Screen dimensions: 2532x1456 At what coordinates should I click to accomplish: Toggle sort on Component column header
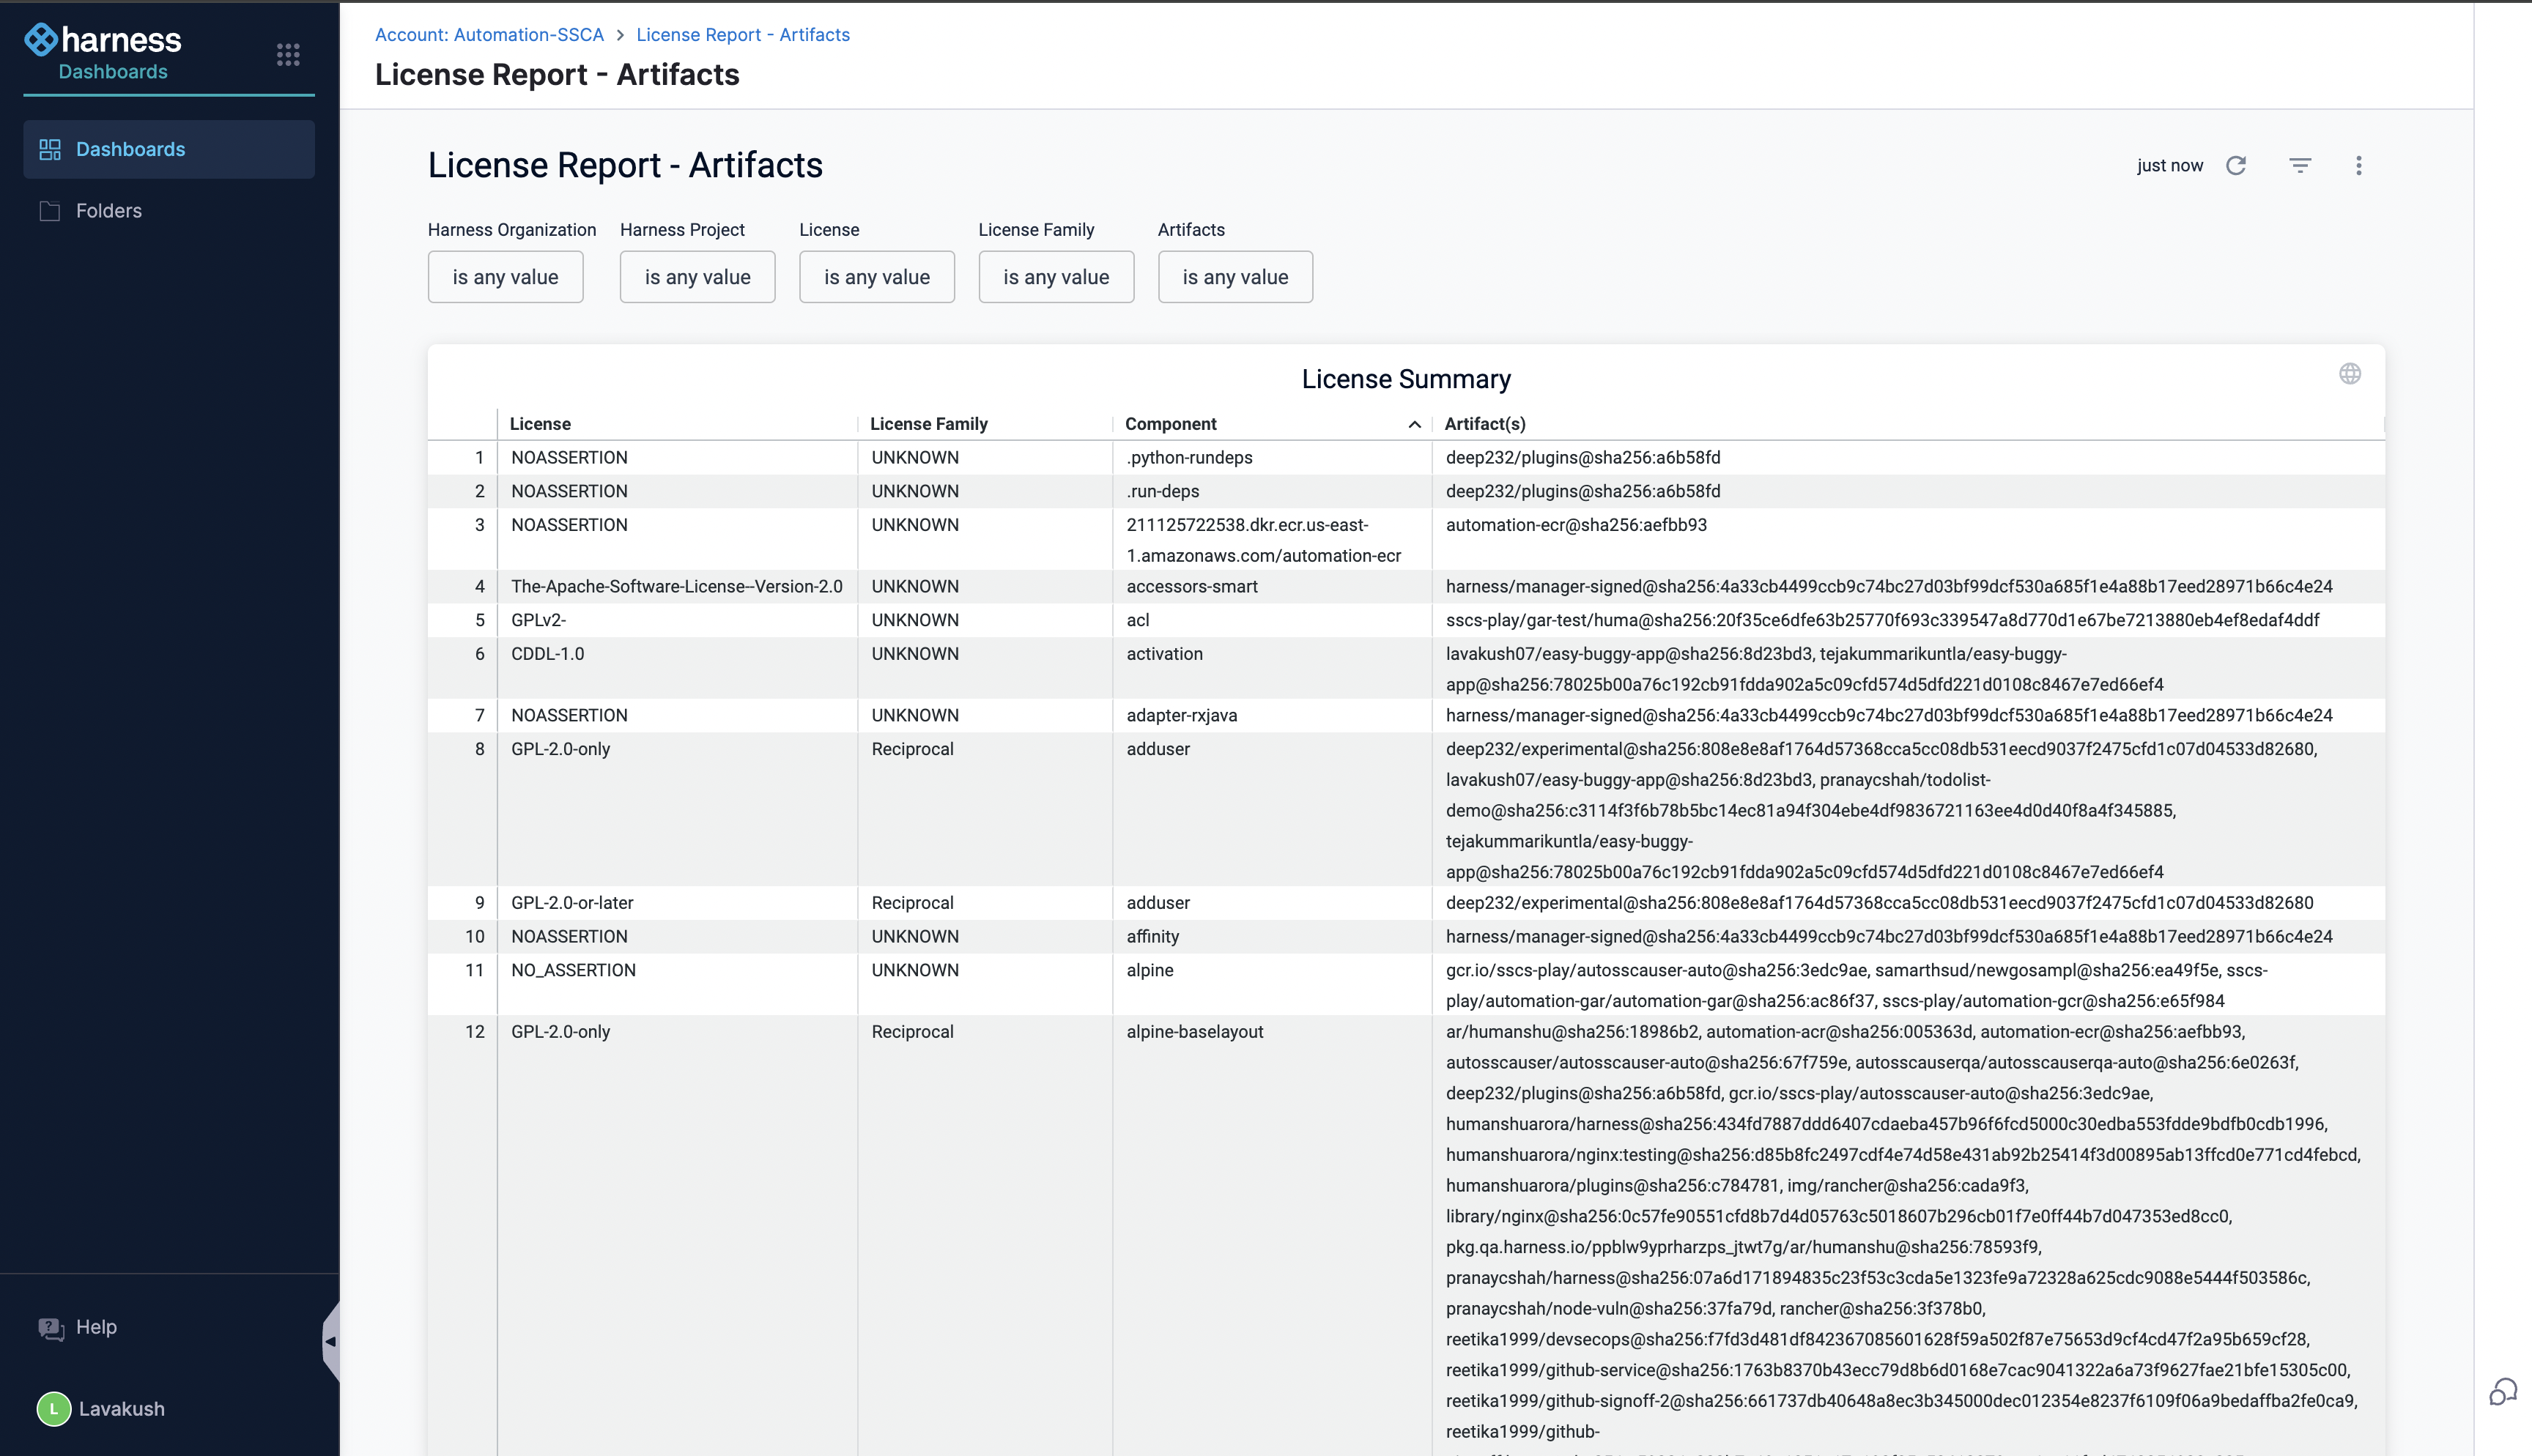pos(1171,424)
